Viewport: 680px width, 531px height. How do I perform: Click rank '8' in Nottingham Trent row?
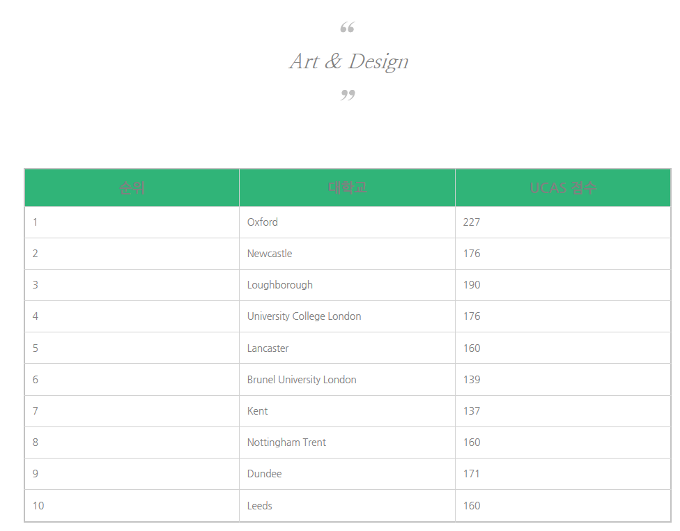(35, 442)
